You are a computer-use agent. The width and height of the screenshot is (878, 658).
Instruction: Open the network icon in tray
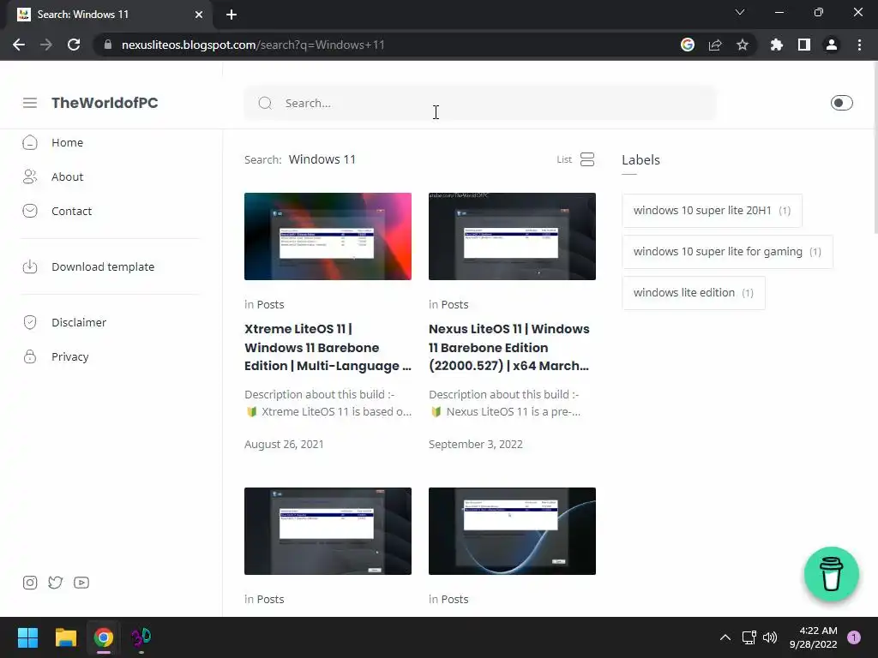tap(749, 637)
